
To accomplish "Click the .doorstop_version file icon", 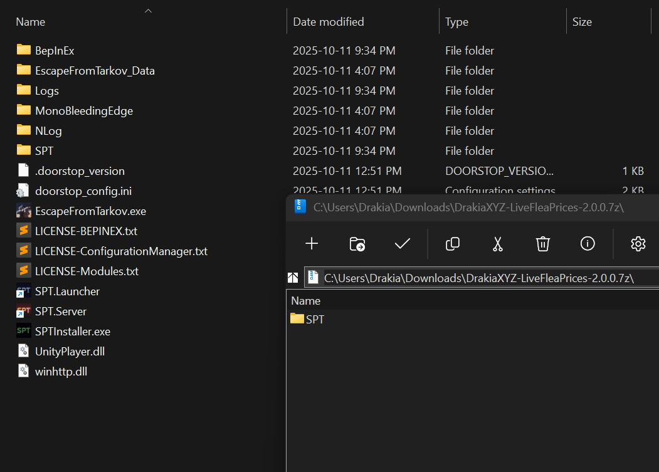I will [x=24, y=170].
